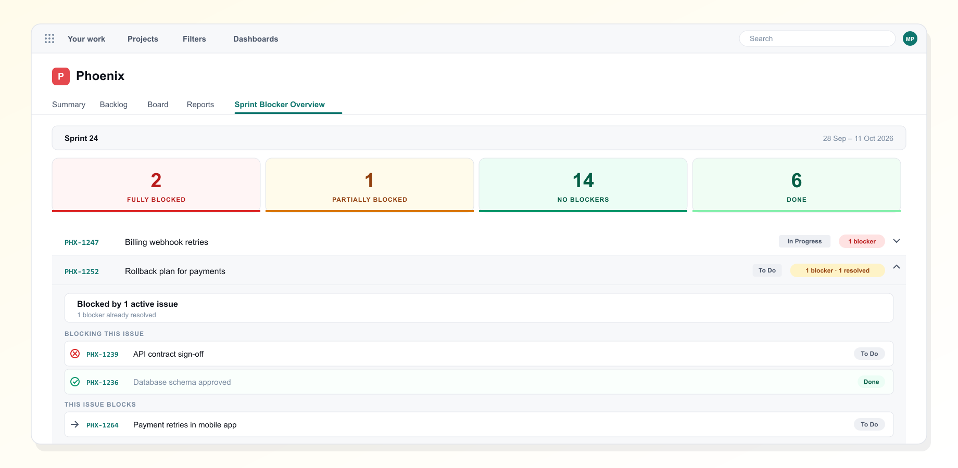Image resolution: width=958 pixels, height=468 pixels.
Task: Click the In Progress status badge
Action: coord(804,241)
